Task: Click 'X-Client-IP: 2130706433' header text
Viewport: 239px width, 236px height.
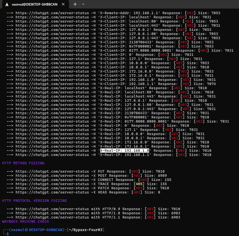Action: coord(125,42)
